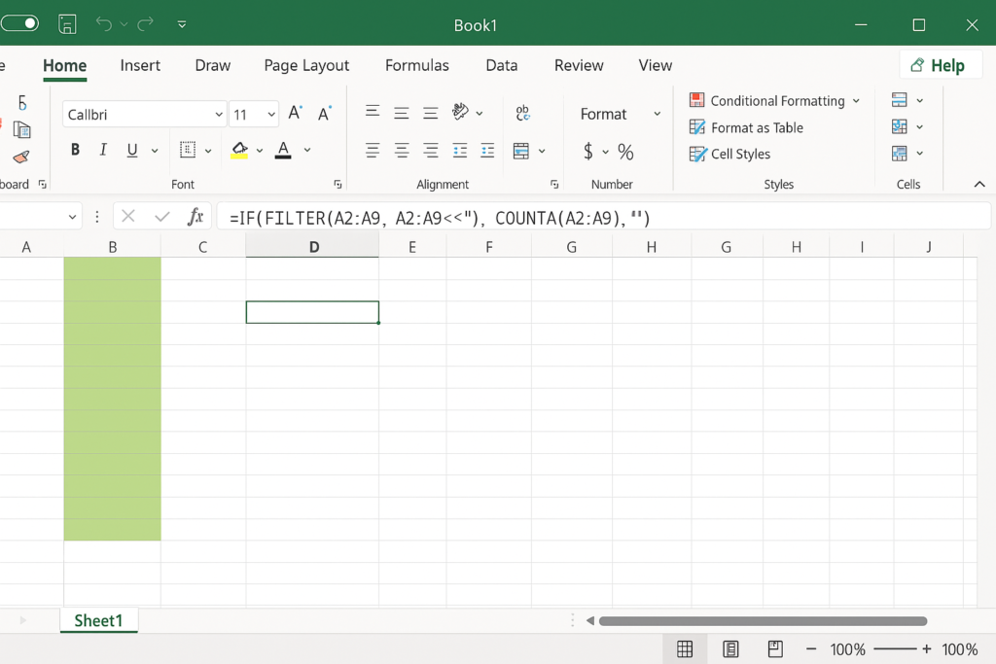Screen dimensions: 996x664
Task: Top-align the cell contents
Action: click(373, 112)
